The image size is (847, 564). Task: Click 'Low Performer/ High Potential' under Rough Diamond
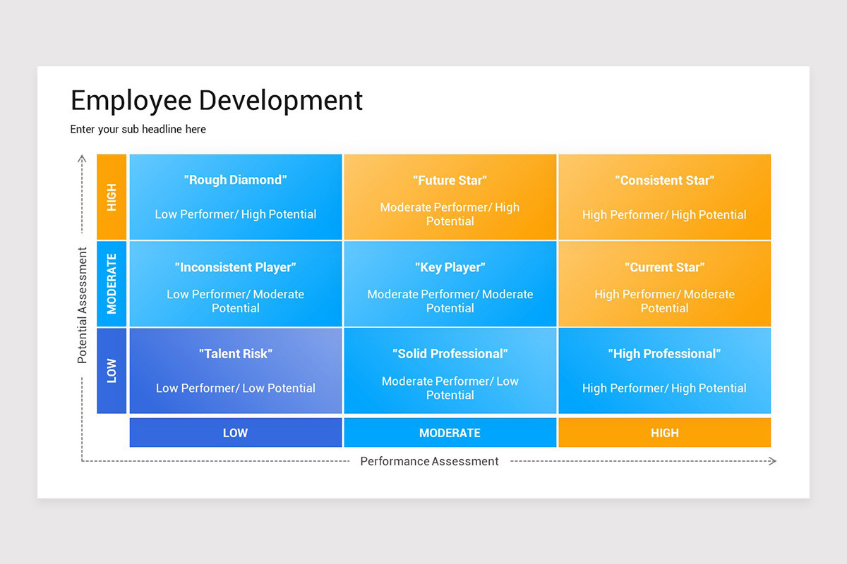(x=236, y=214)
